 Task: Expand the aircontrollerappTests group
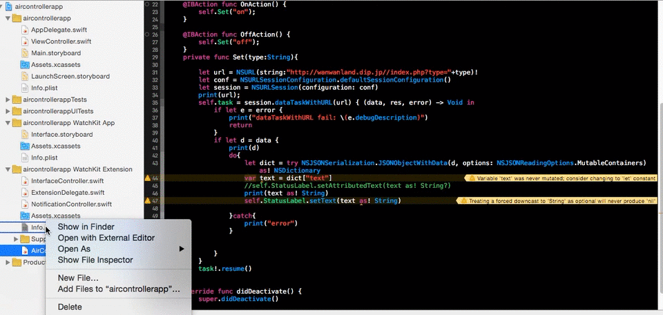tap(8, 99)
